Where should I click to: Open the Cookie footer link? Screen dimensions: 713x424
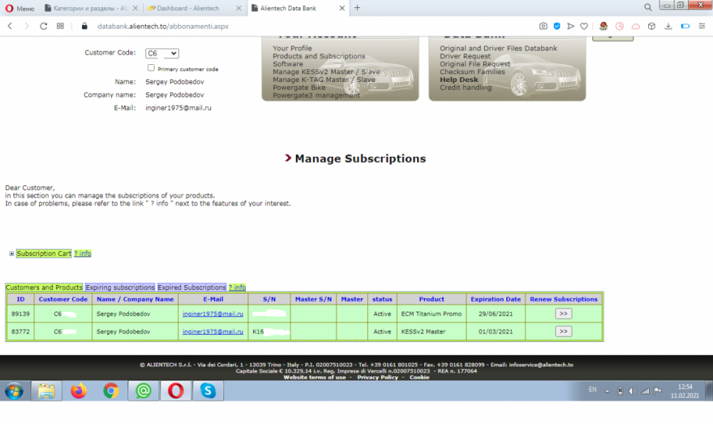coord(419,377)
